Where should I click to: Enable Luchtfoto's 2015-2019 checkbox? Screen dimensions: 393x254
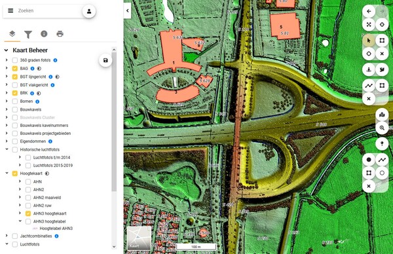[28, 166]
